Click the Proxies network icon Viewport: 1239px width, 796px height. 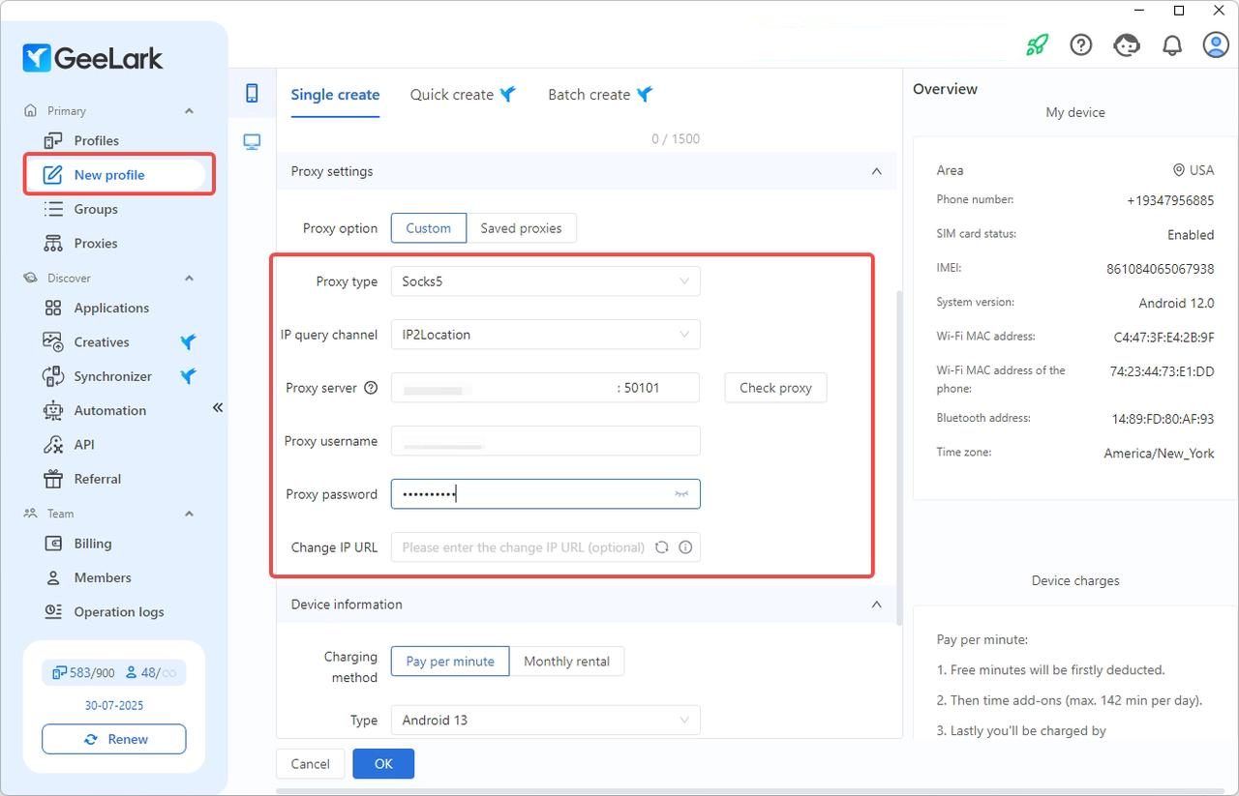click(53, 243)
